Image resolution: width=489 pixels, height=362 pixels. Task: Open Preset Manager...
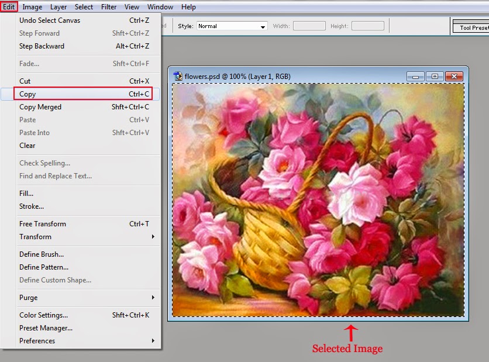tap(84, 328)
